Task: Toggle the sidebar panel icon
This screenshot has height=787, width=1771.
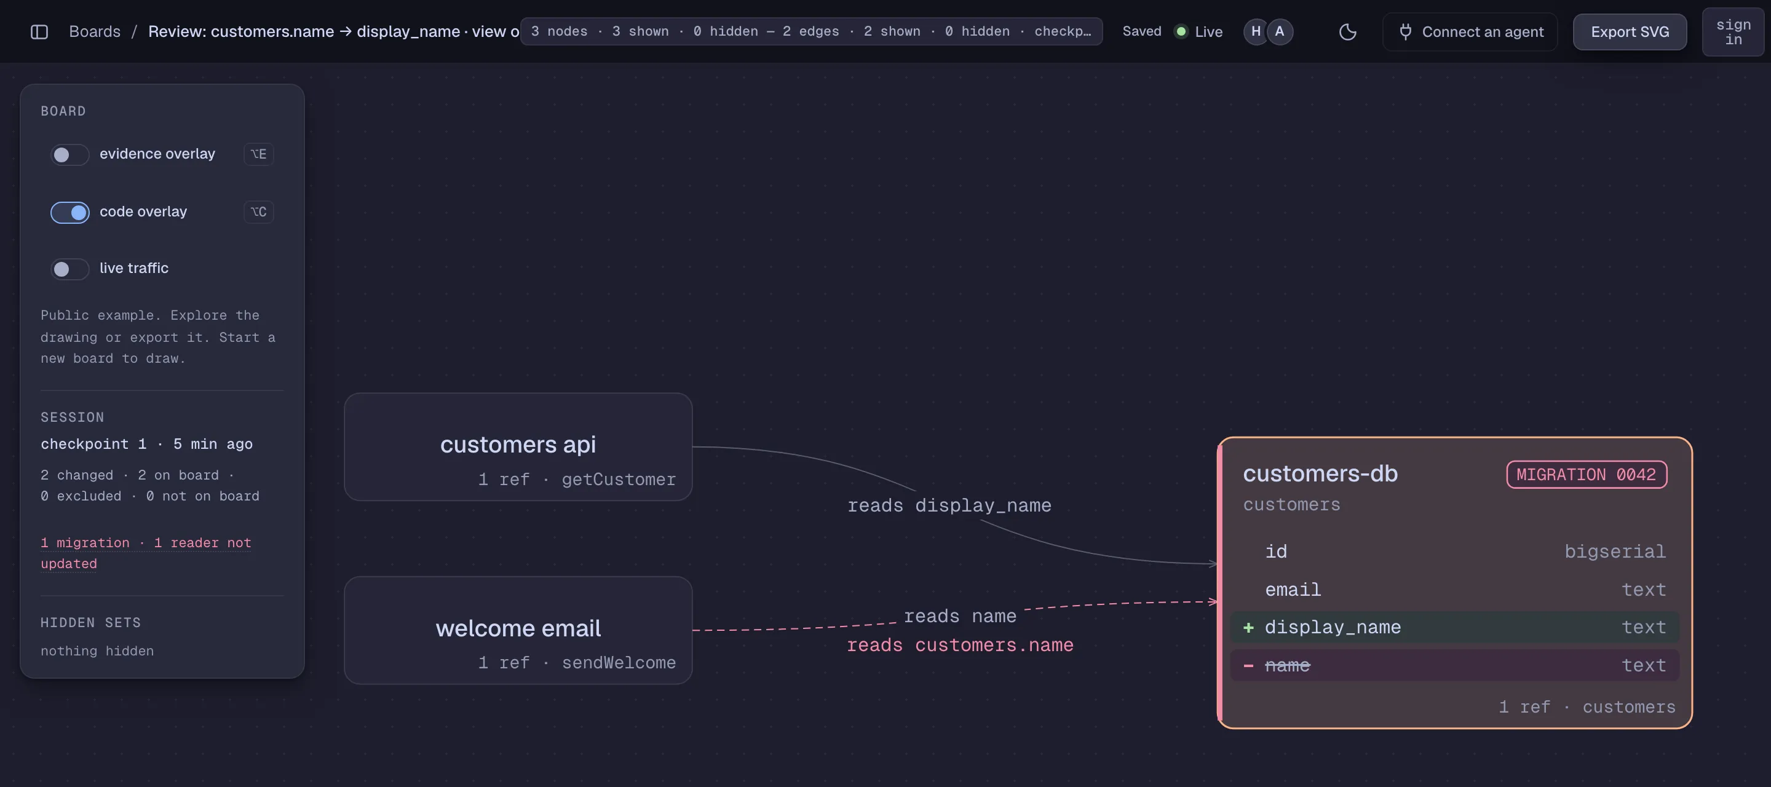Action: tap(39, 31)
